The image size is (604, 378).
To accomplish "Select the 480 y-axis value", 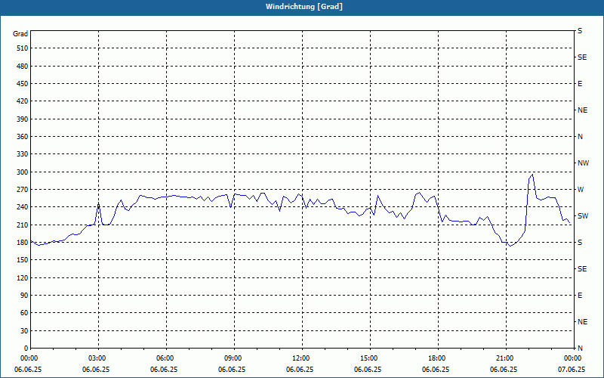I will tap(23, 67).
